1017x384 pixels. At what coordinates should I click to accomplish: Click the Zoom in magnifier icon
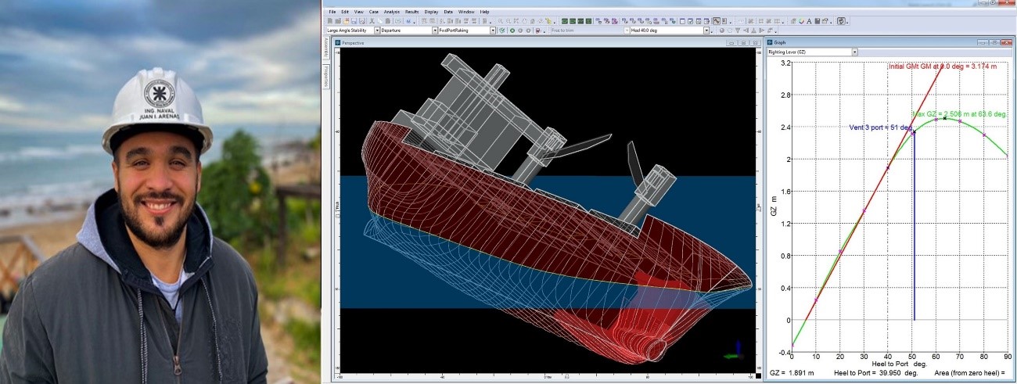click(x=500, y=21)
